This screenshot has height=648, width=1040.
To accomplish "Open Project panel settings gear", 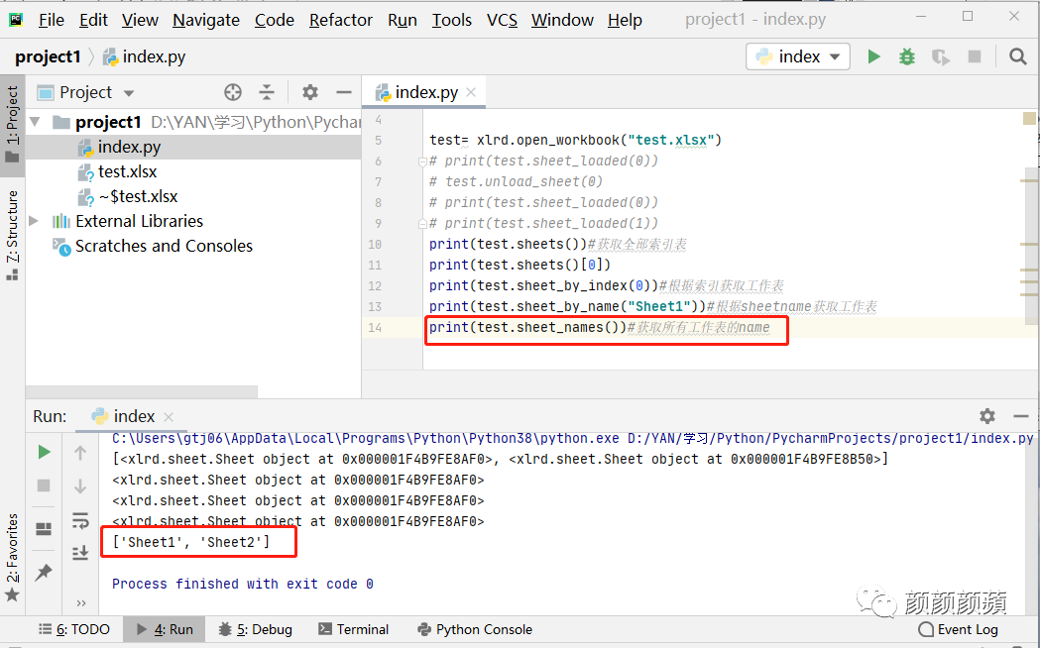I will coord(309,92).
